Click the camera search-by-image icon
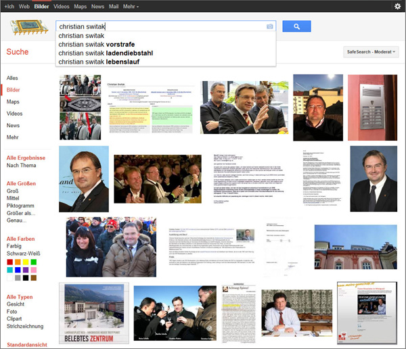Image resolution: width=406 pixels, height=349 pixels. 270,26
